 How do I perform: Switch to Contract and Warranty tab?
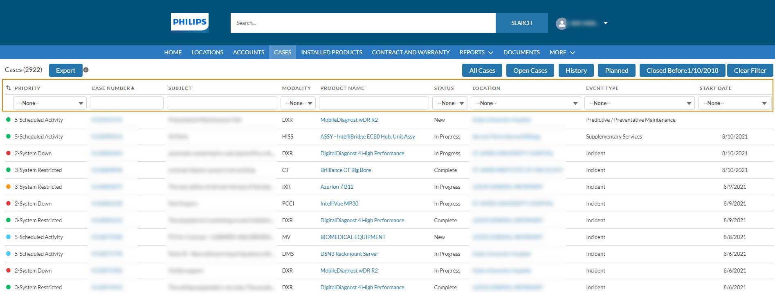411,52
